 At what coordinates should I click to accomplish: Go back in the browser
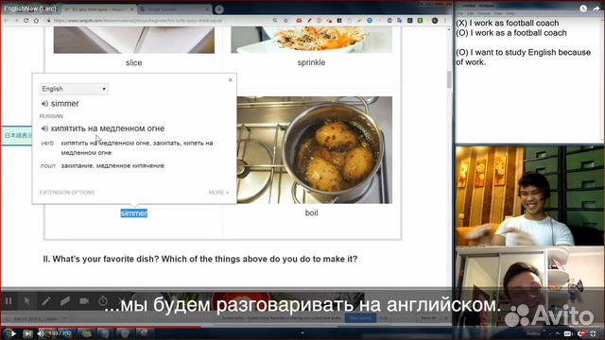6,21
